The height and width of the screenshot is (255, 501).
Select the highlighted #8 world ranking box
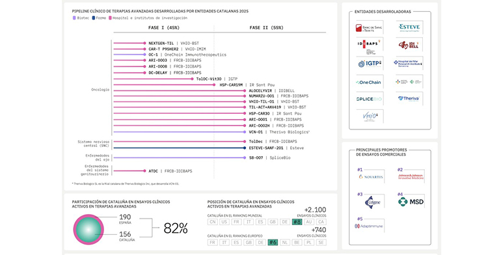[297, 222]
